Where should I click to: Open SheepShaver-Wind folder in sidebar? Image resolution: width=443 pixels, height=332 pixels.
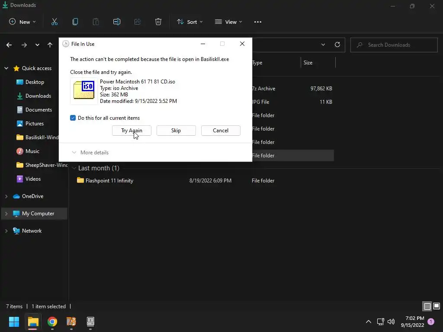42,165
